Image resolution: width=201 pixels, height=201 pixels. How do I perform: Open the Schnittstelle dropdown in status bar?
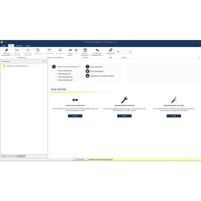pos(80,159)
